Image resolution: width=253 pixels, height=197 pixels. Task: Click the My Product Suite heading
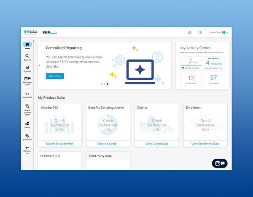pos(51,97)
